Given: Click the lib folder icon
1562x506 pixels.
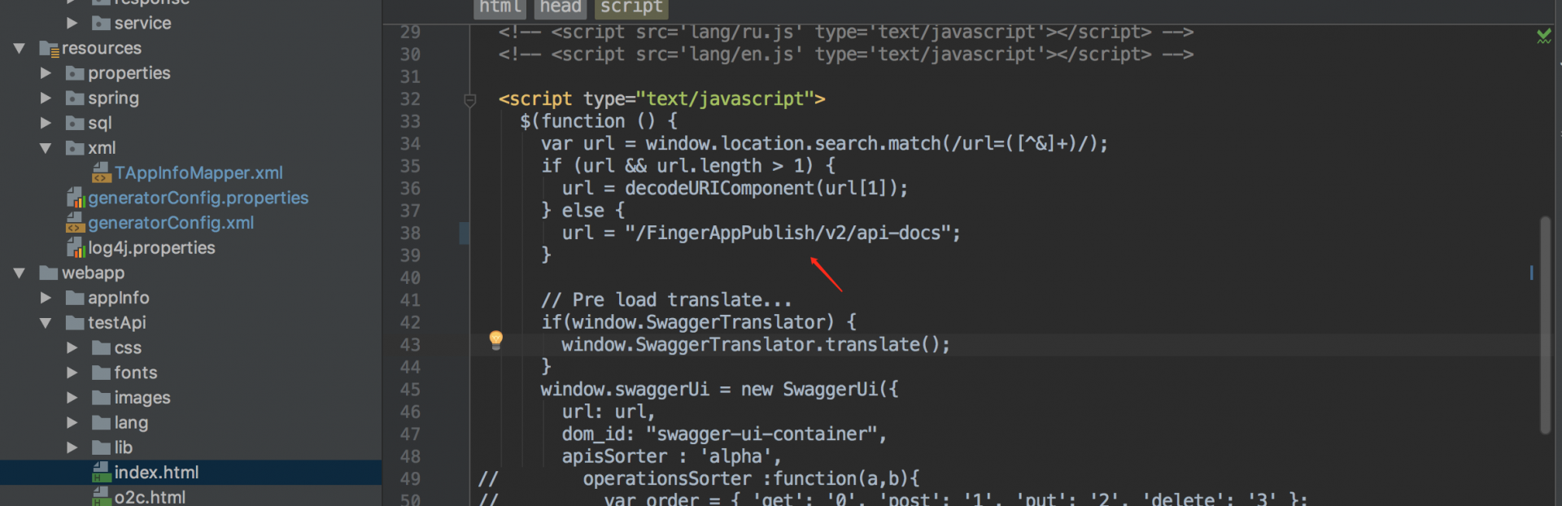Looking at the screenshot, I should pyautogui.click(x=101, y=447).
